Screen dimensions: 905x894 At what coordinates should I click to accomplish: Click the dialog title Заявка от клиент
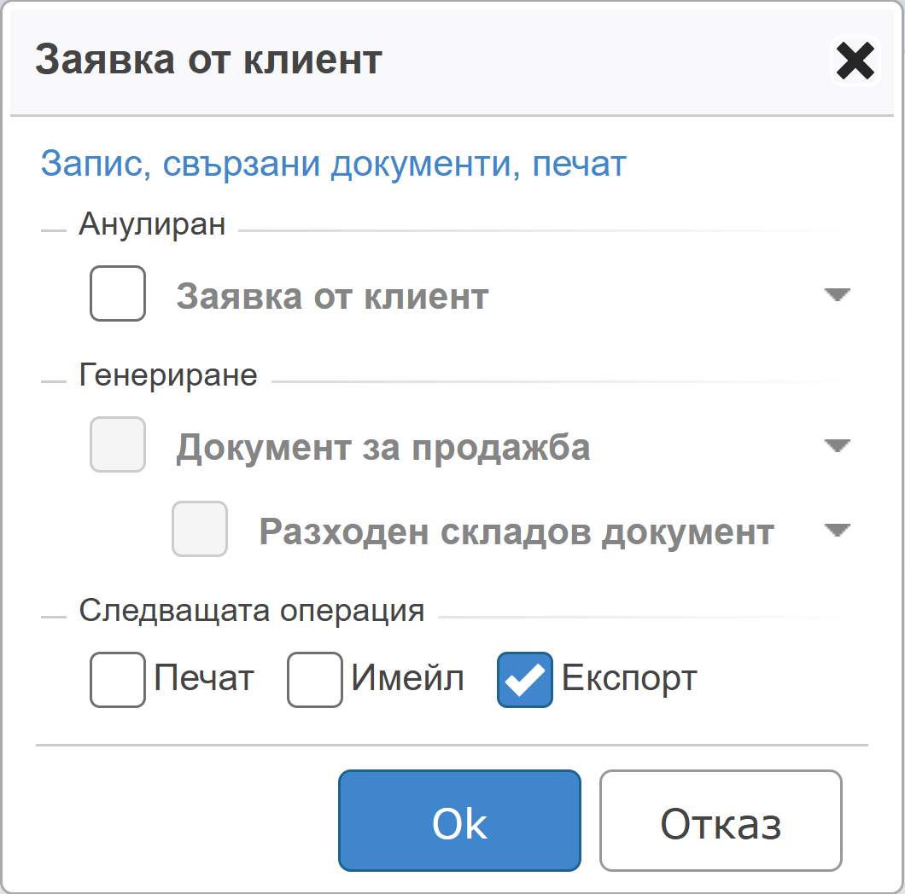(207, 61)
